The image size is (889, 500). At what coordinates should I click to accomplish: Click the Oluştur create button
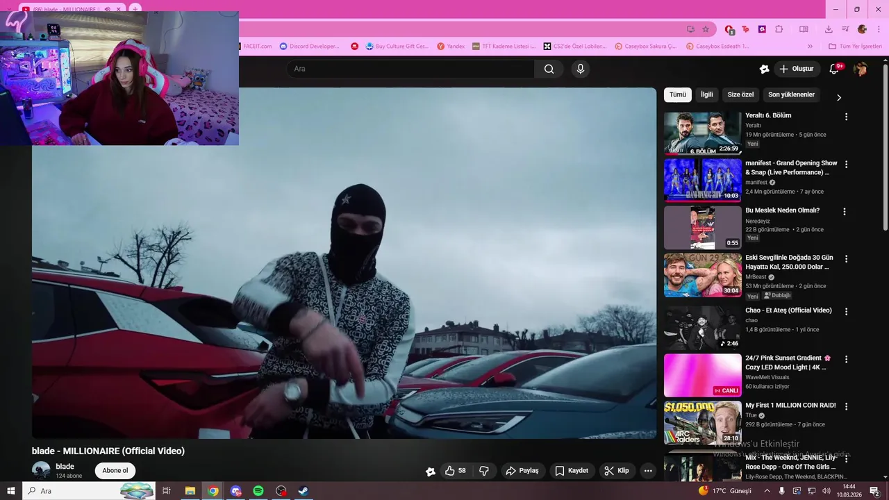[797, 69]
